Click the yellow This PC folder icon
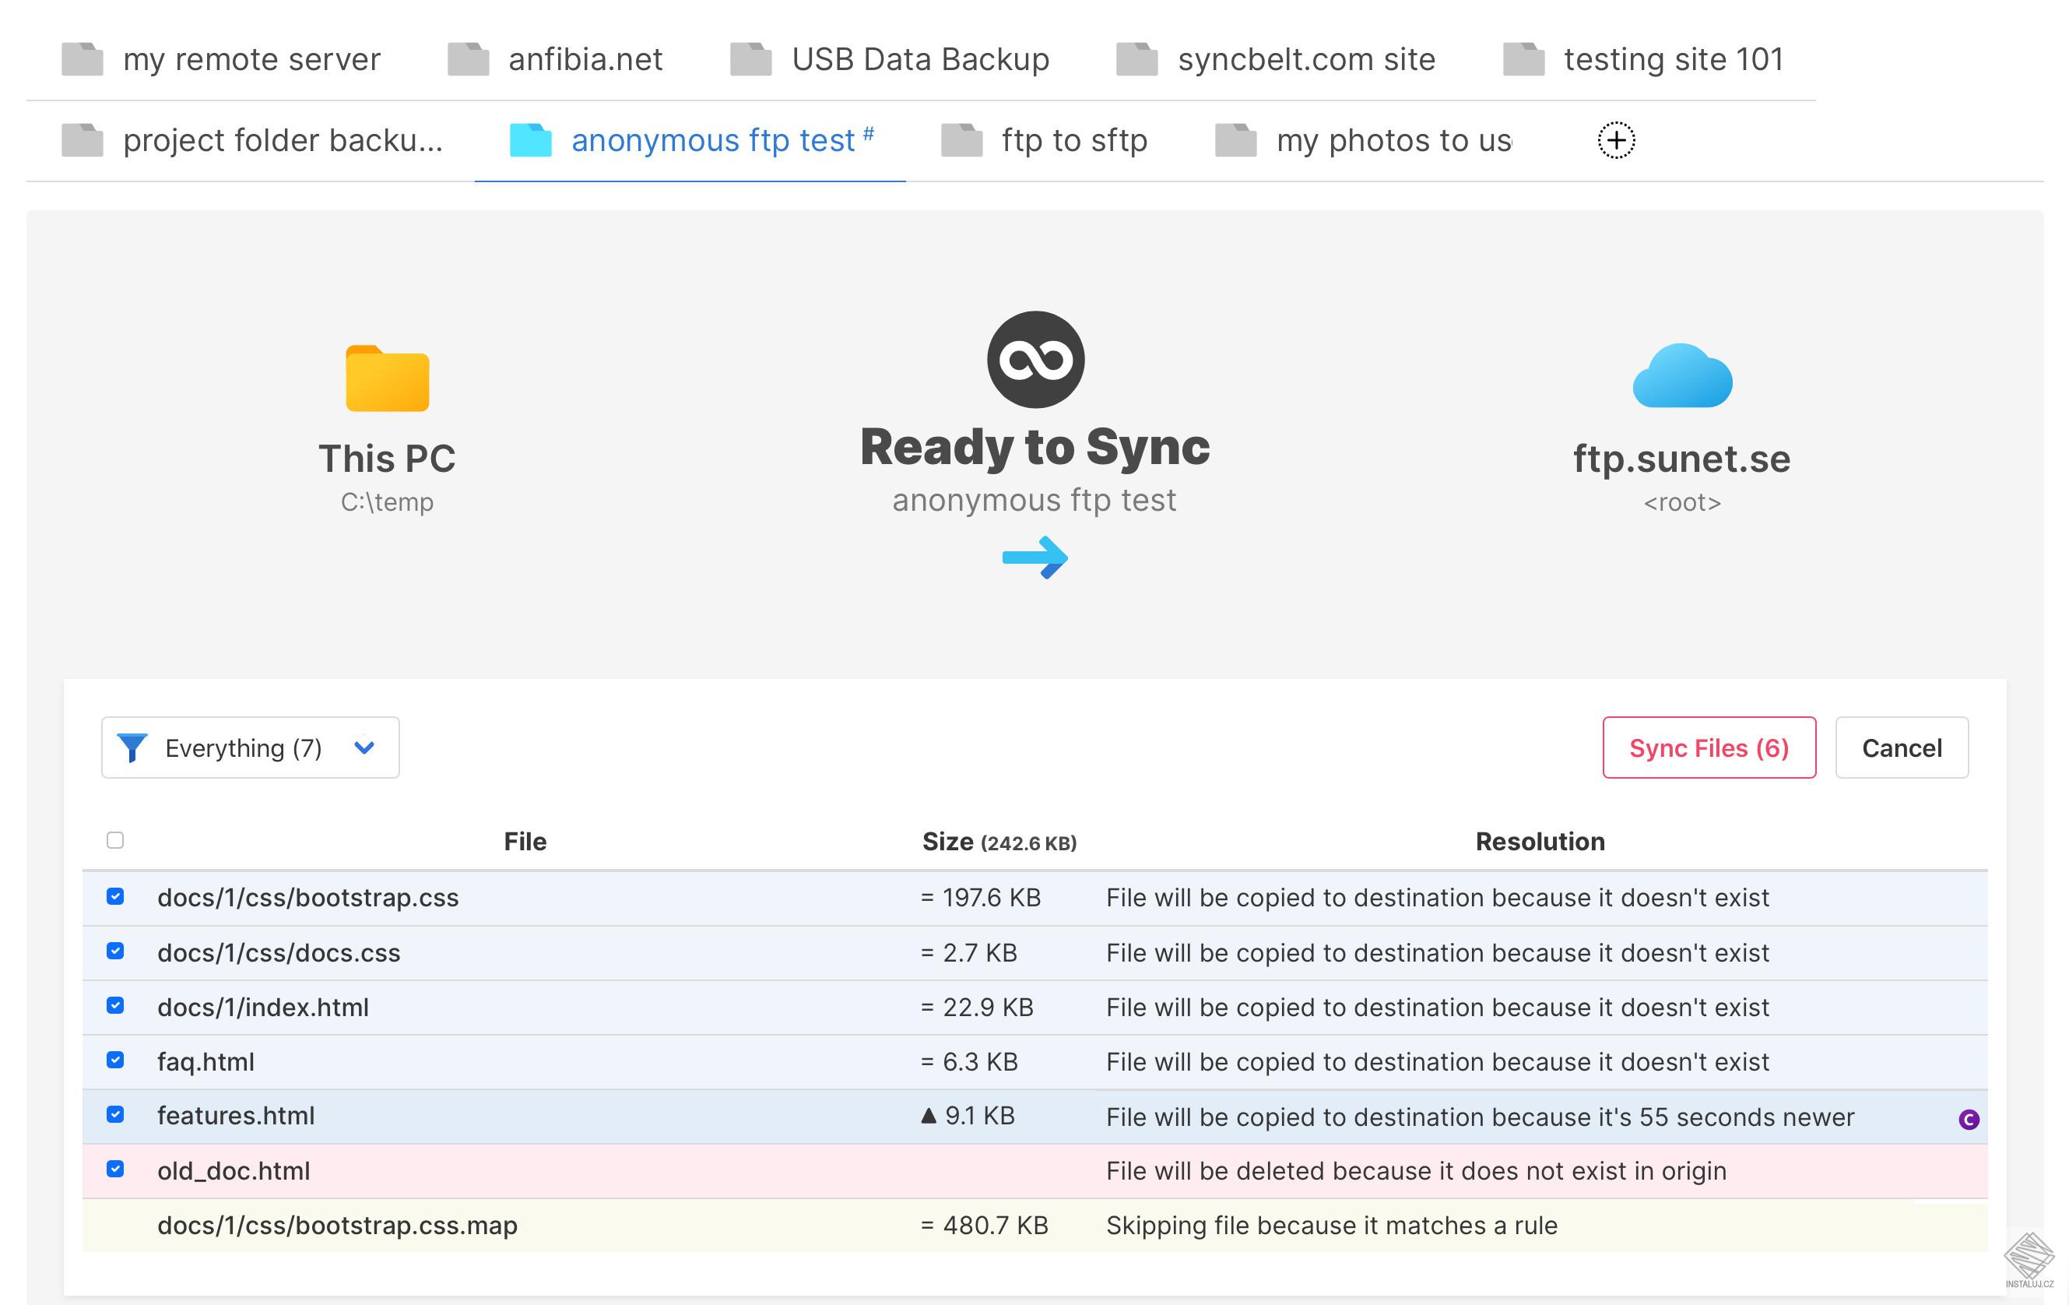The height and width of the screenshot is (1305, 2069). tap(387, 379)
